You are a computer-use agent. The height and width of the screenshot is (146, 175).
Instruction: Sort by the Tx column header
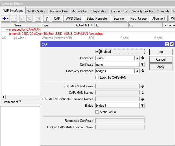(x=111, y=25)
